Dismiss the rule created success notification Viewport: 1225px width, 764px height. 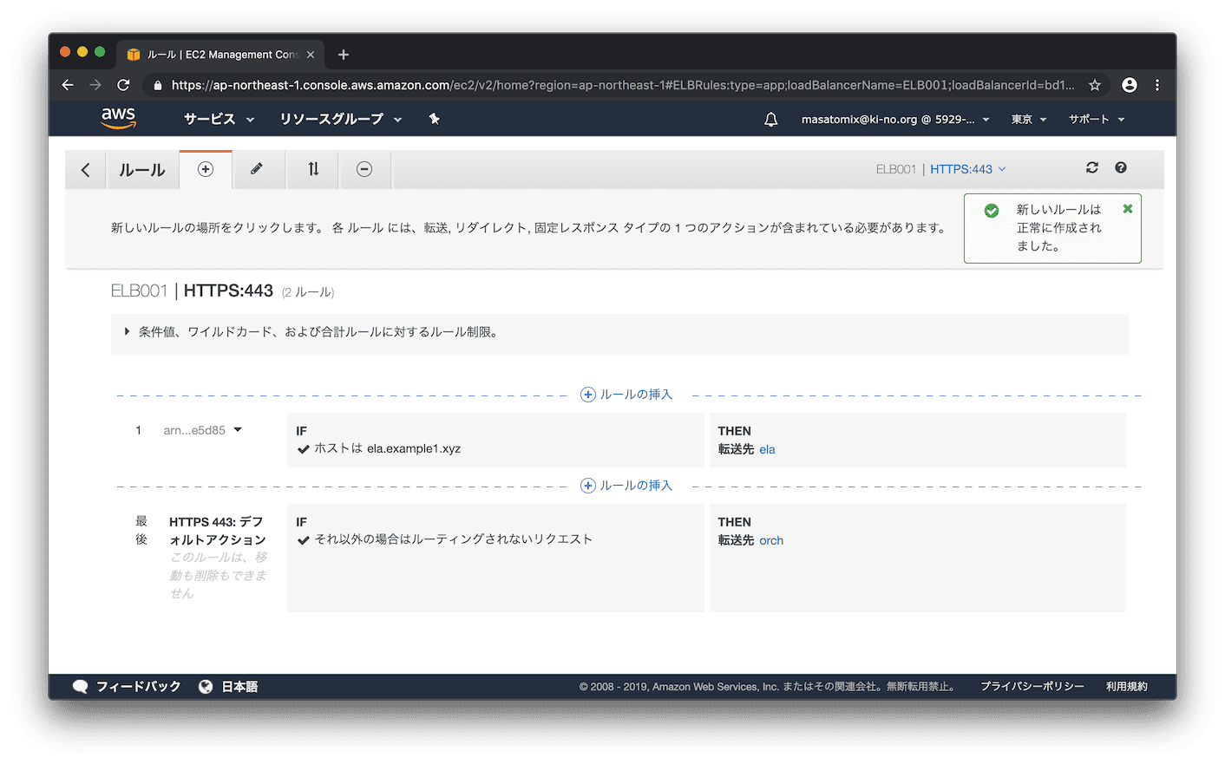1128,209
